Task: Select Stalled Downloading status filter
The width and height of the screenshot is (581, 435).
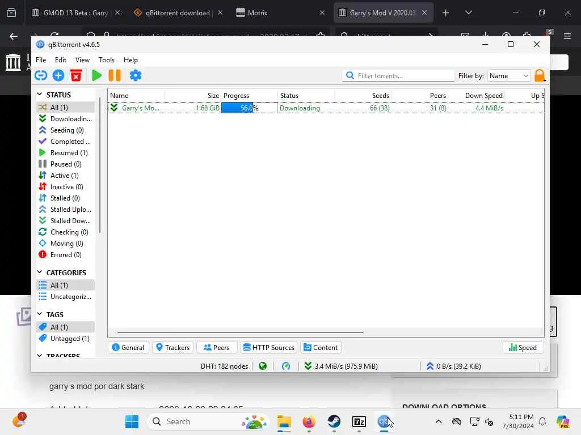Action: click(x=65, y=221)
